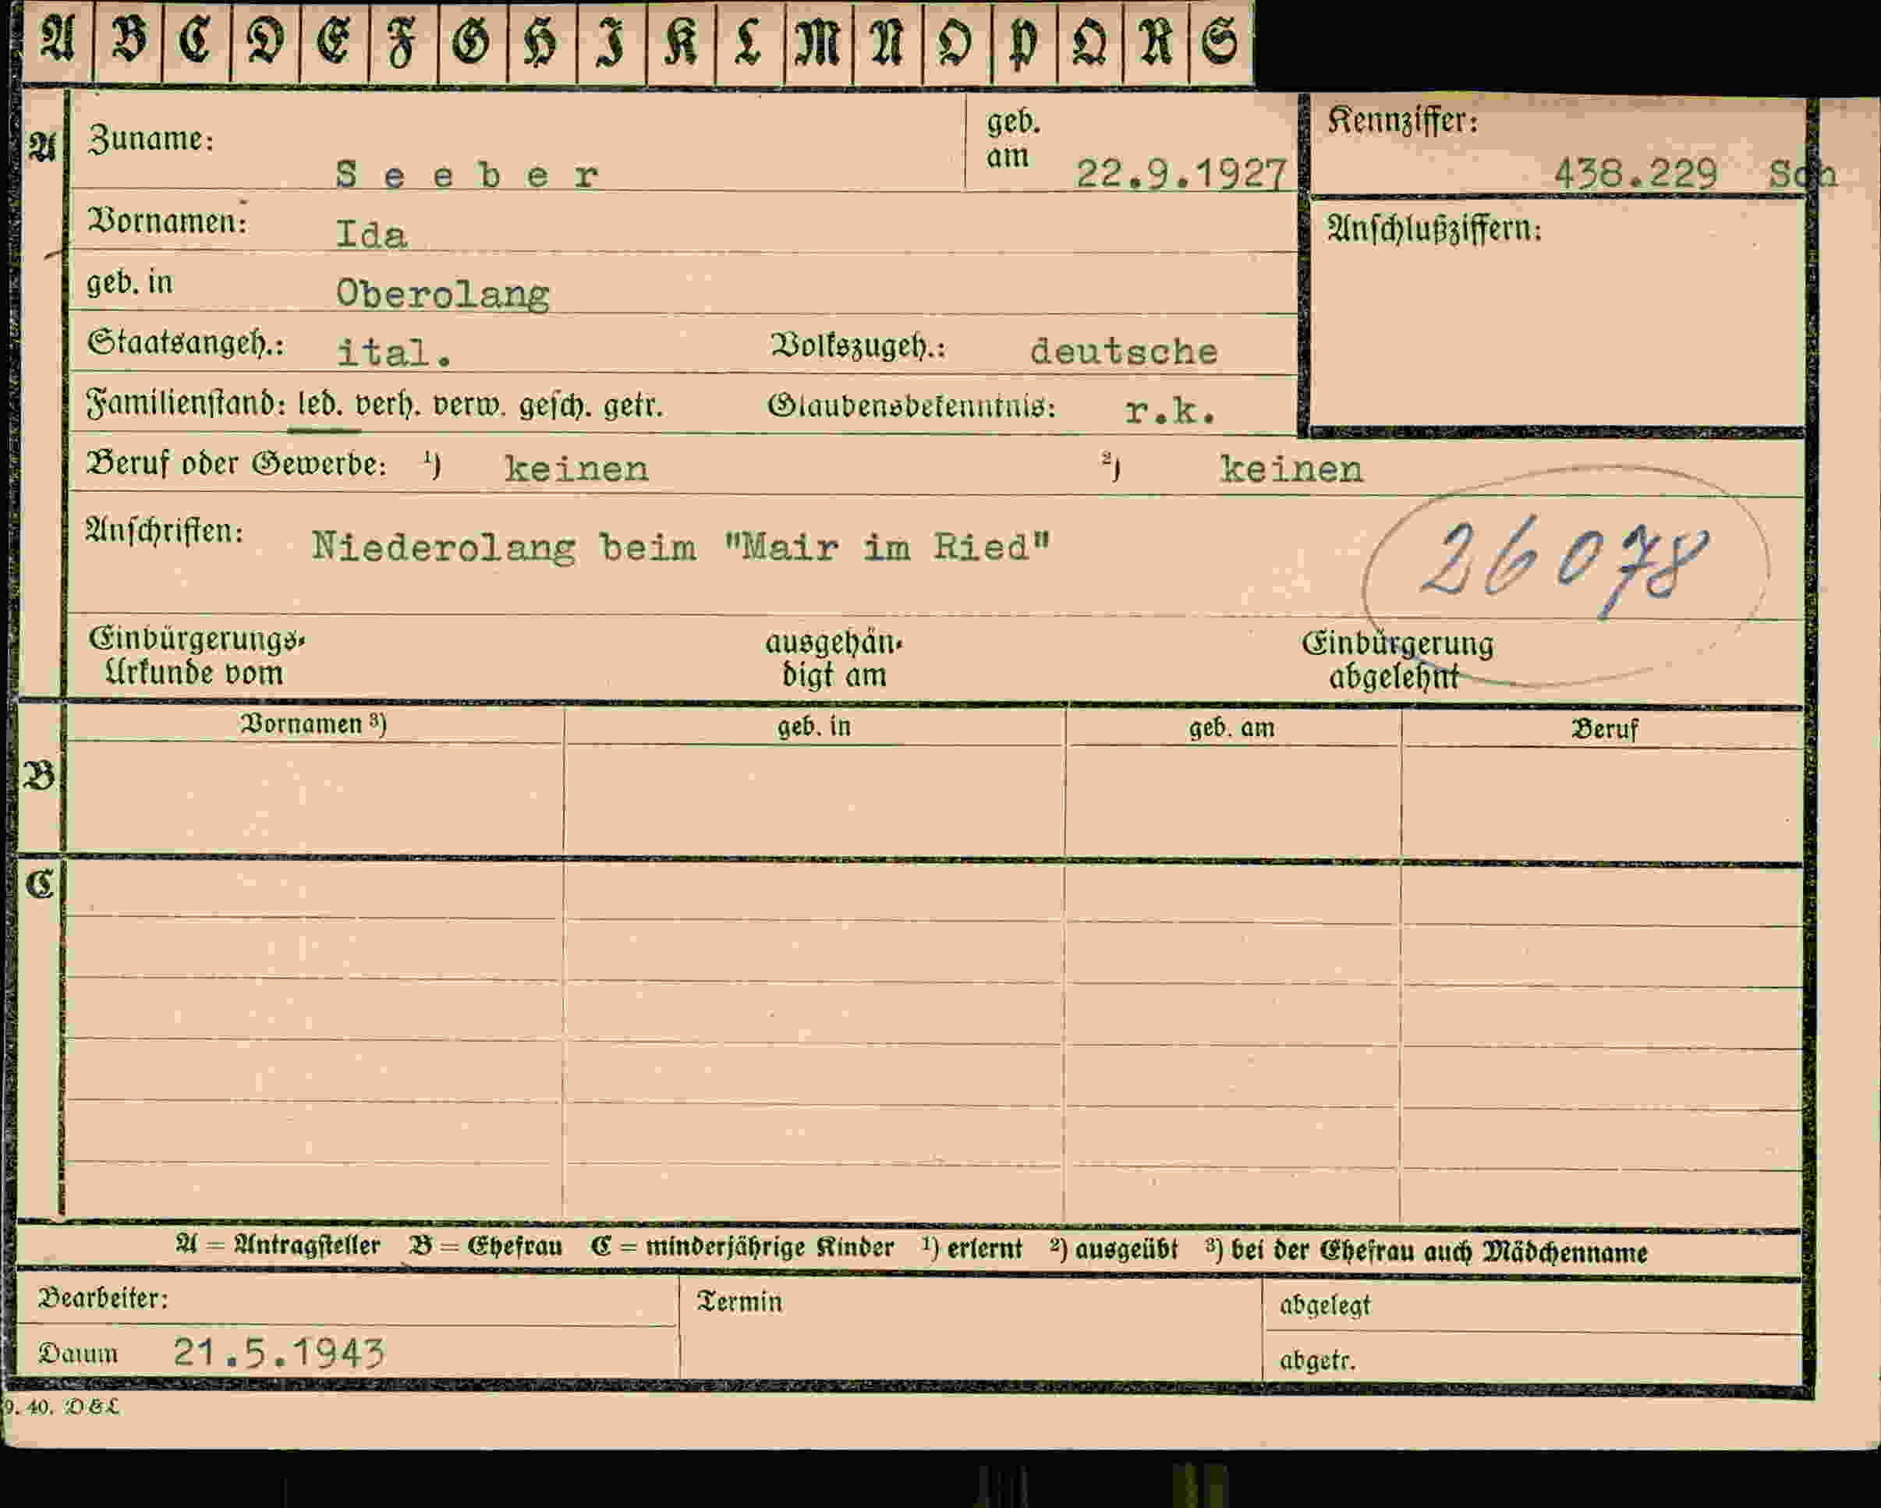Click the "Staatsangeh.:" field label
Viewport: 1881px width, 1508px height.
coord(185,344)
